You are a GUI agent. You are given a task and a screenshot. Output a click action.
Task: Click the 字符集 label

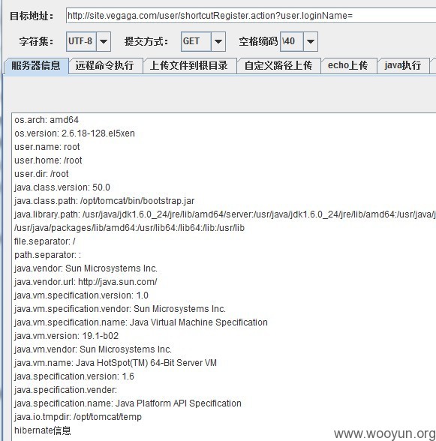36,42
